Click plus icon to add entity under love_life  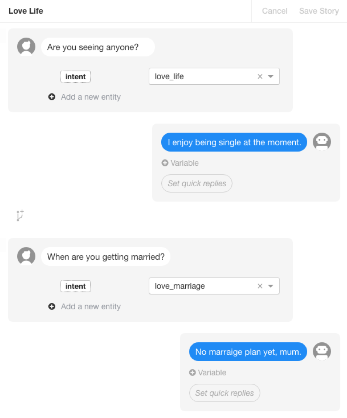coord(52,97)
